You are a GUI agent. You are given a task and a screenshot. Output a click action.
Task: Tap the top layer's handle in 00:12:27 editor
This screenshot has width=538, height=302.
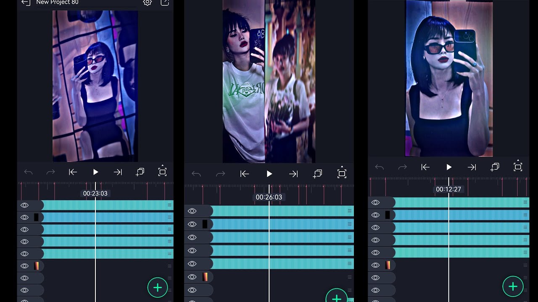point(525,202)
